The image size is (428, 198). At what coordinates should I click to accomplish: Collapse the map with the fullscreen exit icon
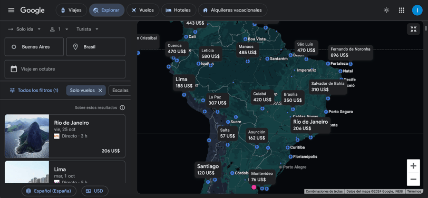click(413, 29)
